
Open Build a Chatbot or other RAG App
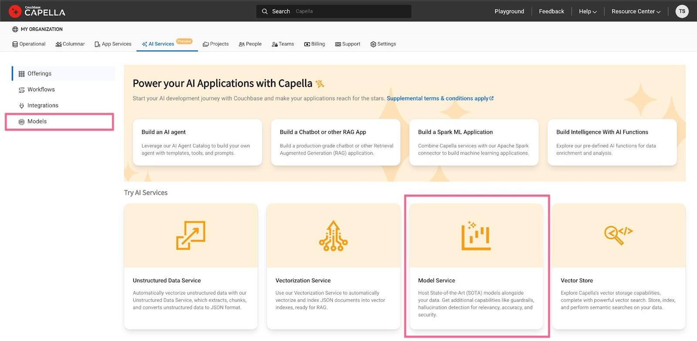point(336,142)
